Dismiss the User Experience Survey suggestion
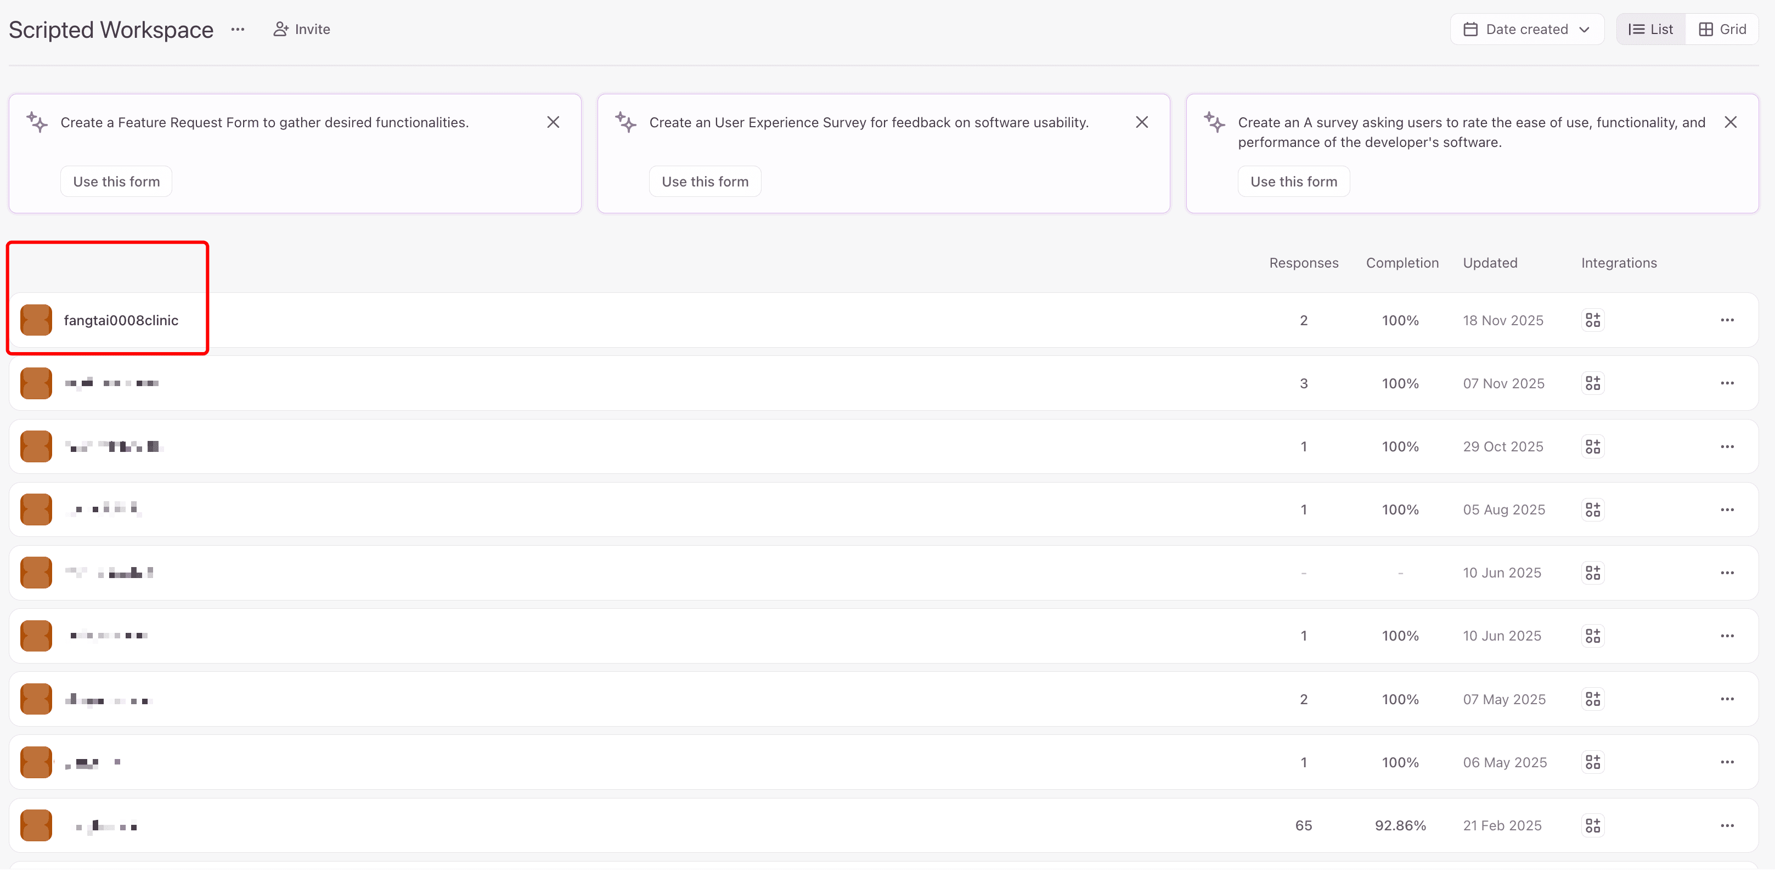1775x872 pixels. (x=1141, y=123)
